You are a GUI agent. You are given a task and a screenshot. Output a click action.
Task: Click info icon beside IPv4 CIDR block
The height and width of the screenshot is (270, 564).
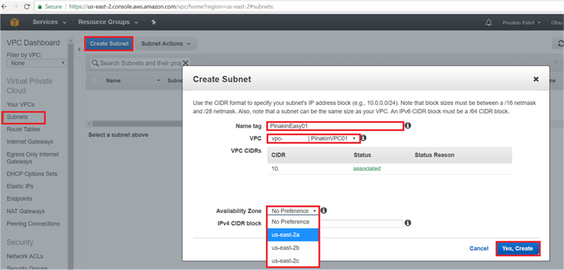point(408,223)
